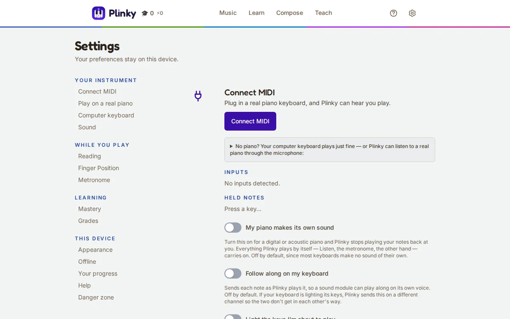
Task: Open Grades settings section
Action: tap(88, 221)
